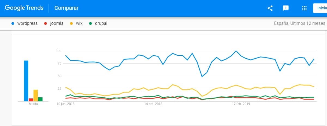Viewport: 327px width, 126px height.
Task: Open the Google apps grid icon
Action: [x=304, y=8]
